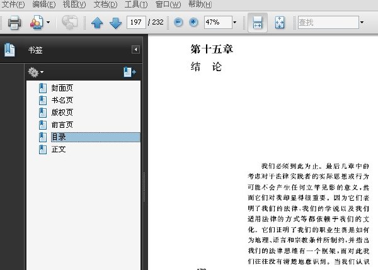Click the bookmark icon beside 封面页

(43, 88)
